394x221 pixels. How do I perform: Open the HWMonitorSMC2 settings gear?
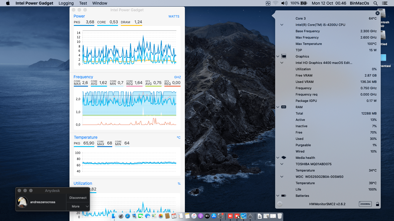coord(279,204)
